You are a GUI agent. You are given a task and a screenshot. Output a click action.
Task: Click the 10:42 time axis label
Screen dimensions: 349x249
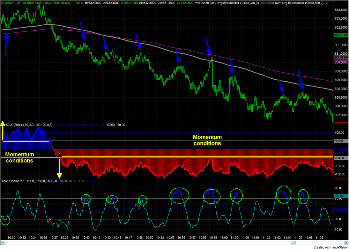pos(97,238)
